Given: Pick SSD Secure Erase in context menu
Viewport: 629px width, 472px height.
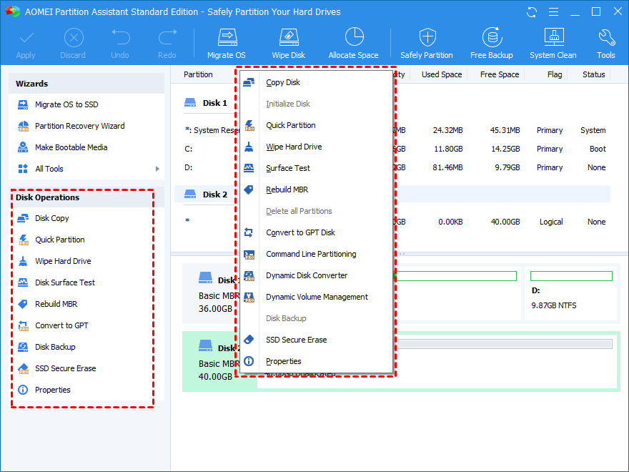Looking at the screenshot, I should (x=296, y=340).
